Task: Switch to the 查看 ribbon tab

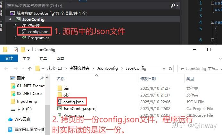Action: pyautogui.click(x=60, y=58)
